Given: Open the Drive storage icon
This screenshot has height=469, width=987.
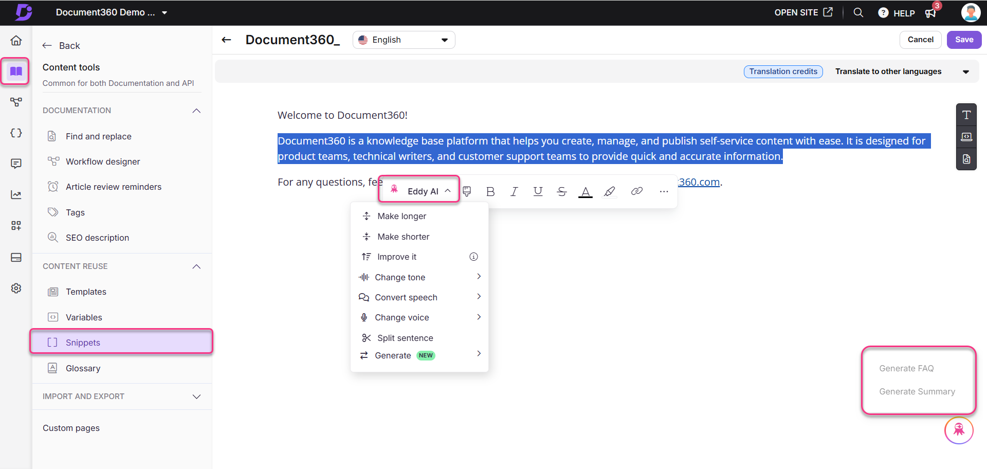Looking at the screenshot, I should tap(16, 257).
